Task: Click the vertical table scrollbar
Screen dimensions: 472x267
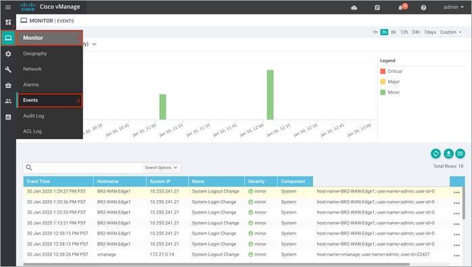Action: click(x=464, y=203)
